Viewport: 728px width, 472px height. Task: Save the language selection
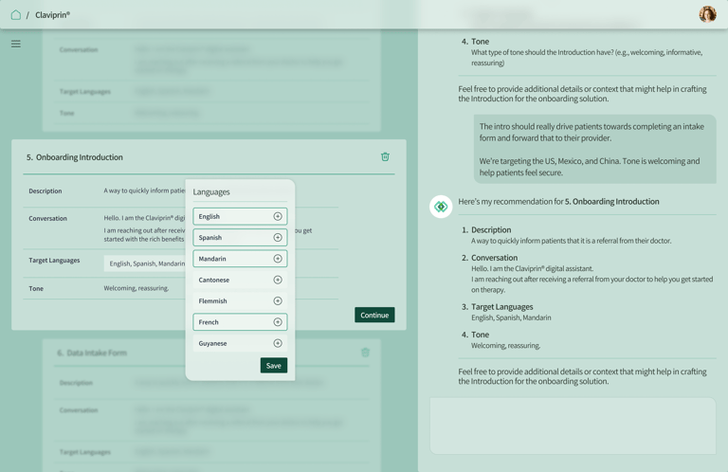pos(274,365)
